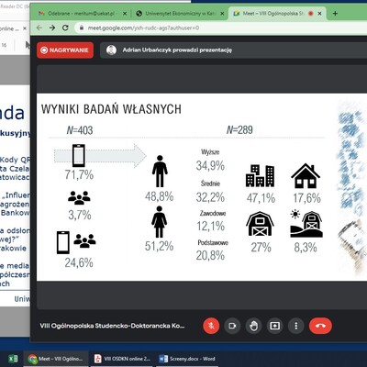Unmute the microphone in Meet

point(211,326)
